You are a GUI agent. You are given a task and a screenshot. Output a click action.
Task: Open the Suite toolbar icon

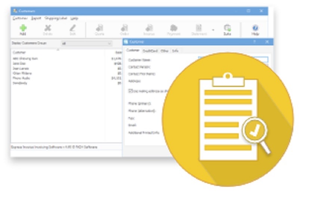(227, 28)
